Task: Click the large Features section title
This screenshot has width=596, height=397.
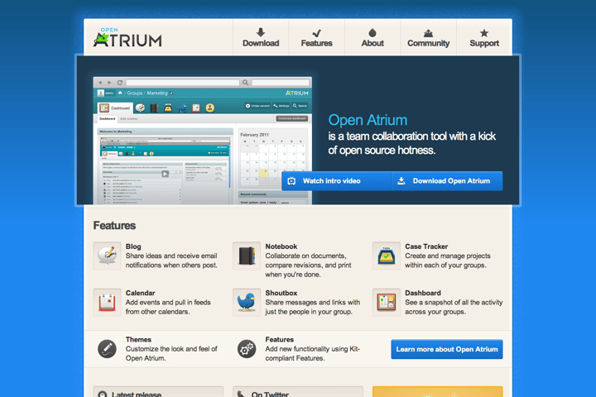Action: click(114, 226)
